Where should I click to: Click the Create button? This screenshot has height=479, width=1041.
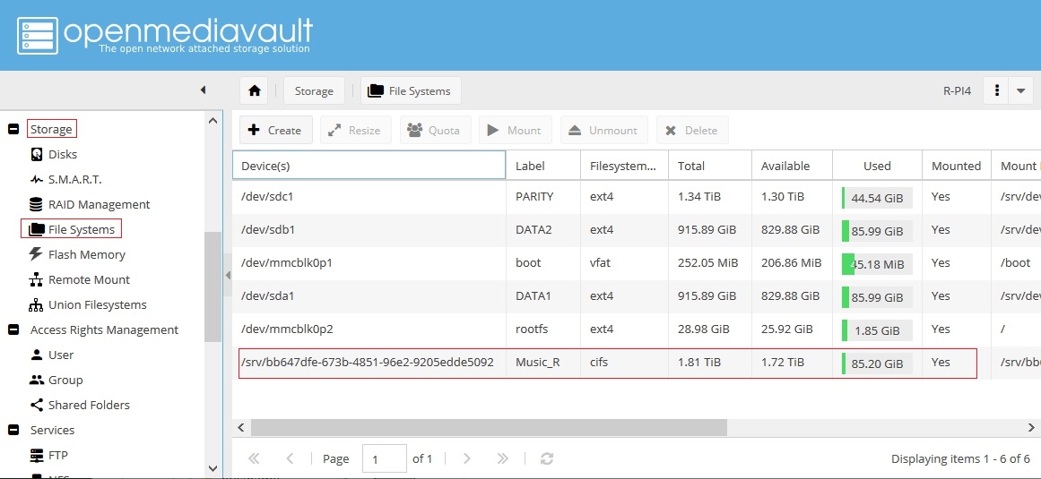pyautogui.click(x=275, y=130)
